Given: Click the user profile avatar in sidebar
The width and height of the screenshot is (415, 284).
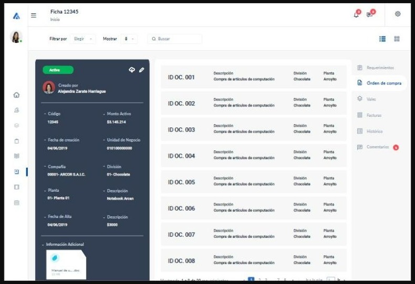Looking at the screenshot, I should [16, 37].
